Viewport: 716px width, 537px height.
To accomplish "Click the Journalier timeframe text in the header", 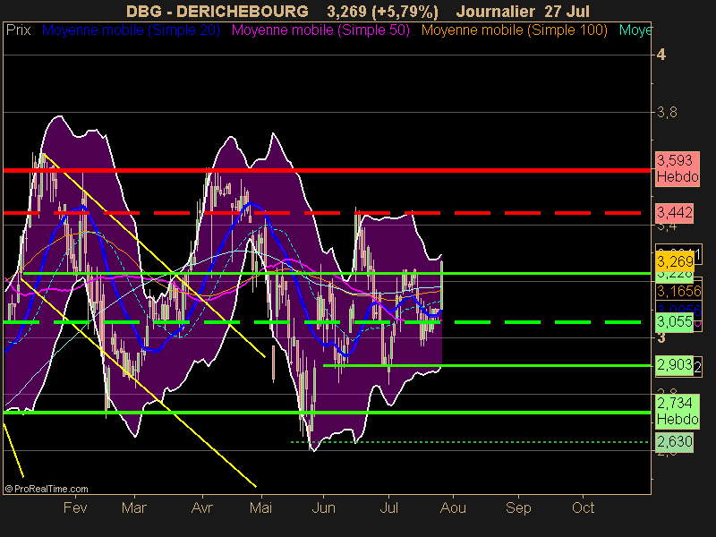I will click(496, 12).
